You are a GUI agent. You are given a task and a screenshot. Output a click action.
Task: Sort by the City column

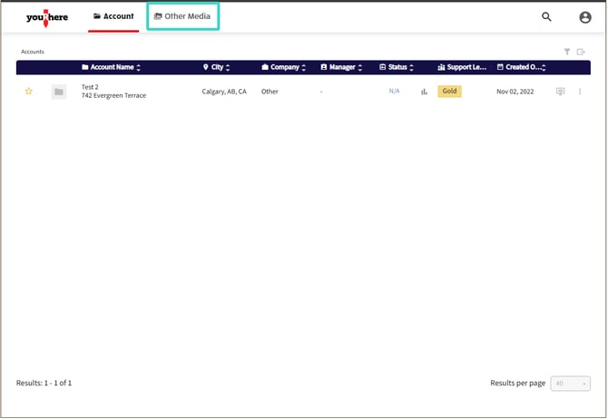[x=217, y=67]
